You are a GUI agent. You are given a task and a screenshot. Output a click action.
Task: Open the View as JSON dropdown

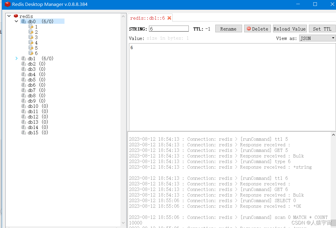[317, 38]
